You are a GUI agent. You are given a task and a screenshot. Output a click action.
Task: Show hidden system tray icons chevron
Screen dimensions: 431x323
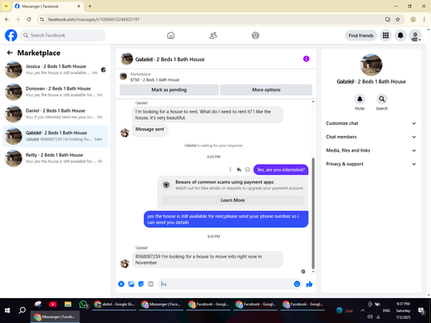362,310
